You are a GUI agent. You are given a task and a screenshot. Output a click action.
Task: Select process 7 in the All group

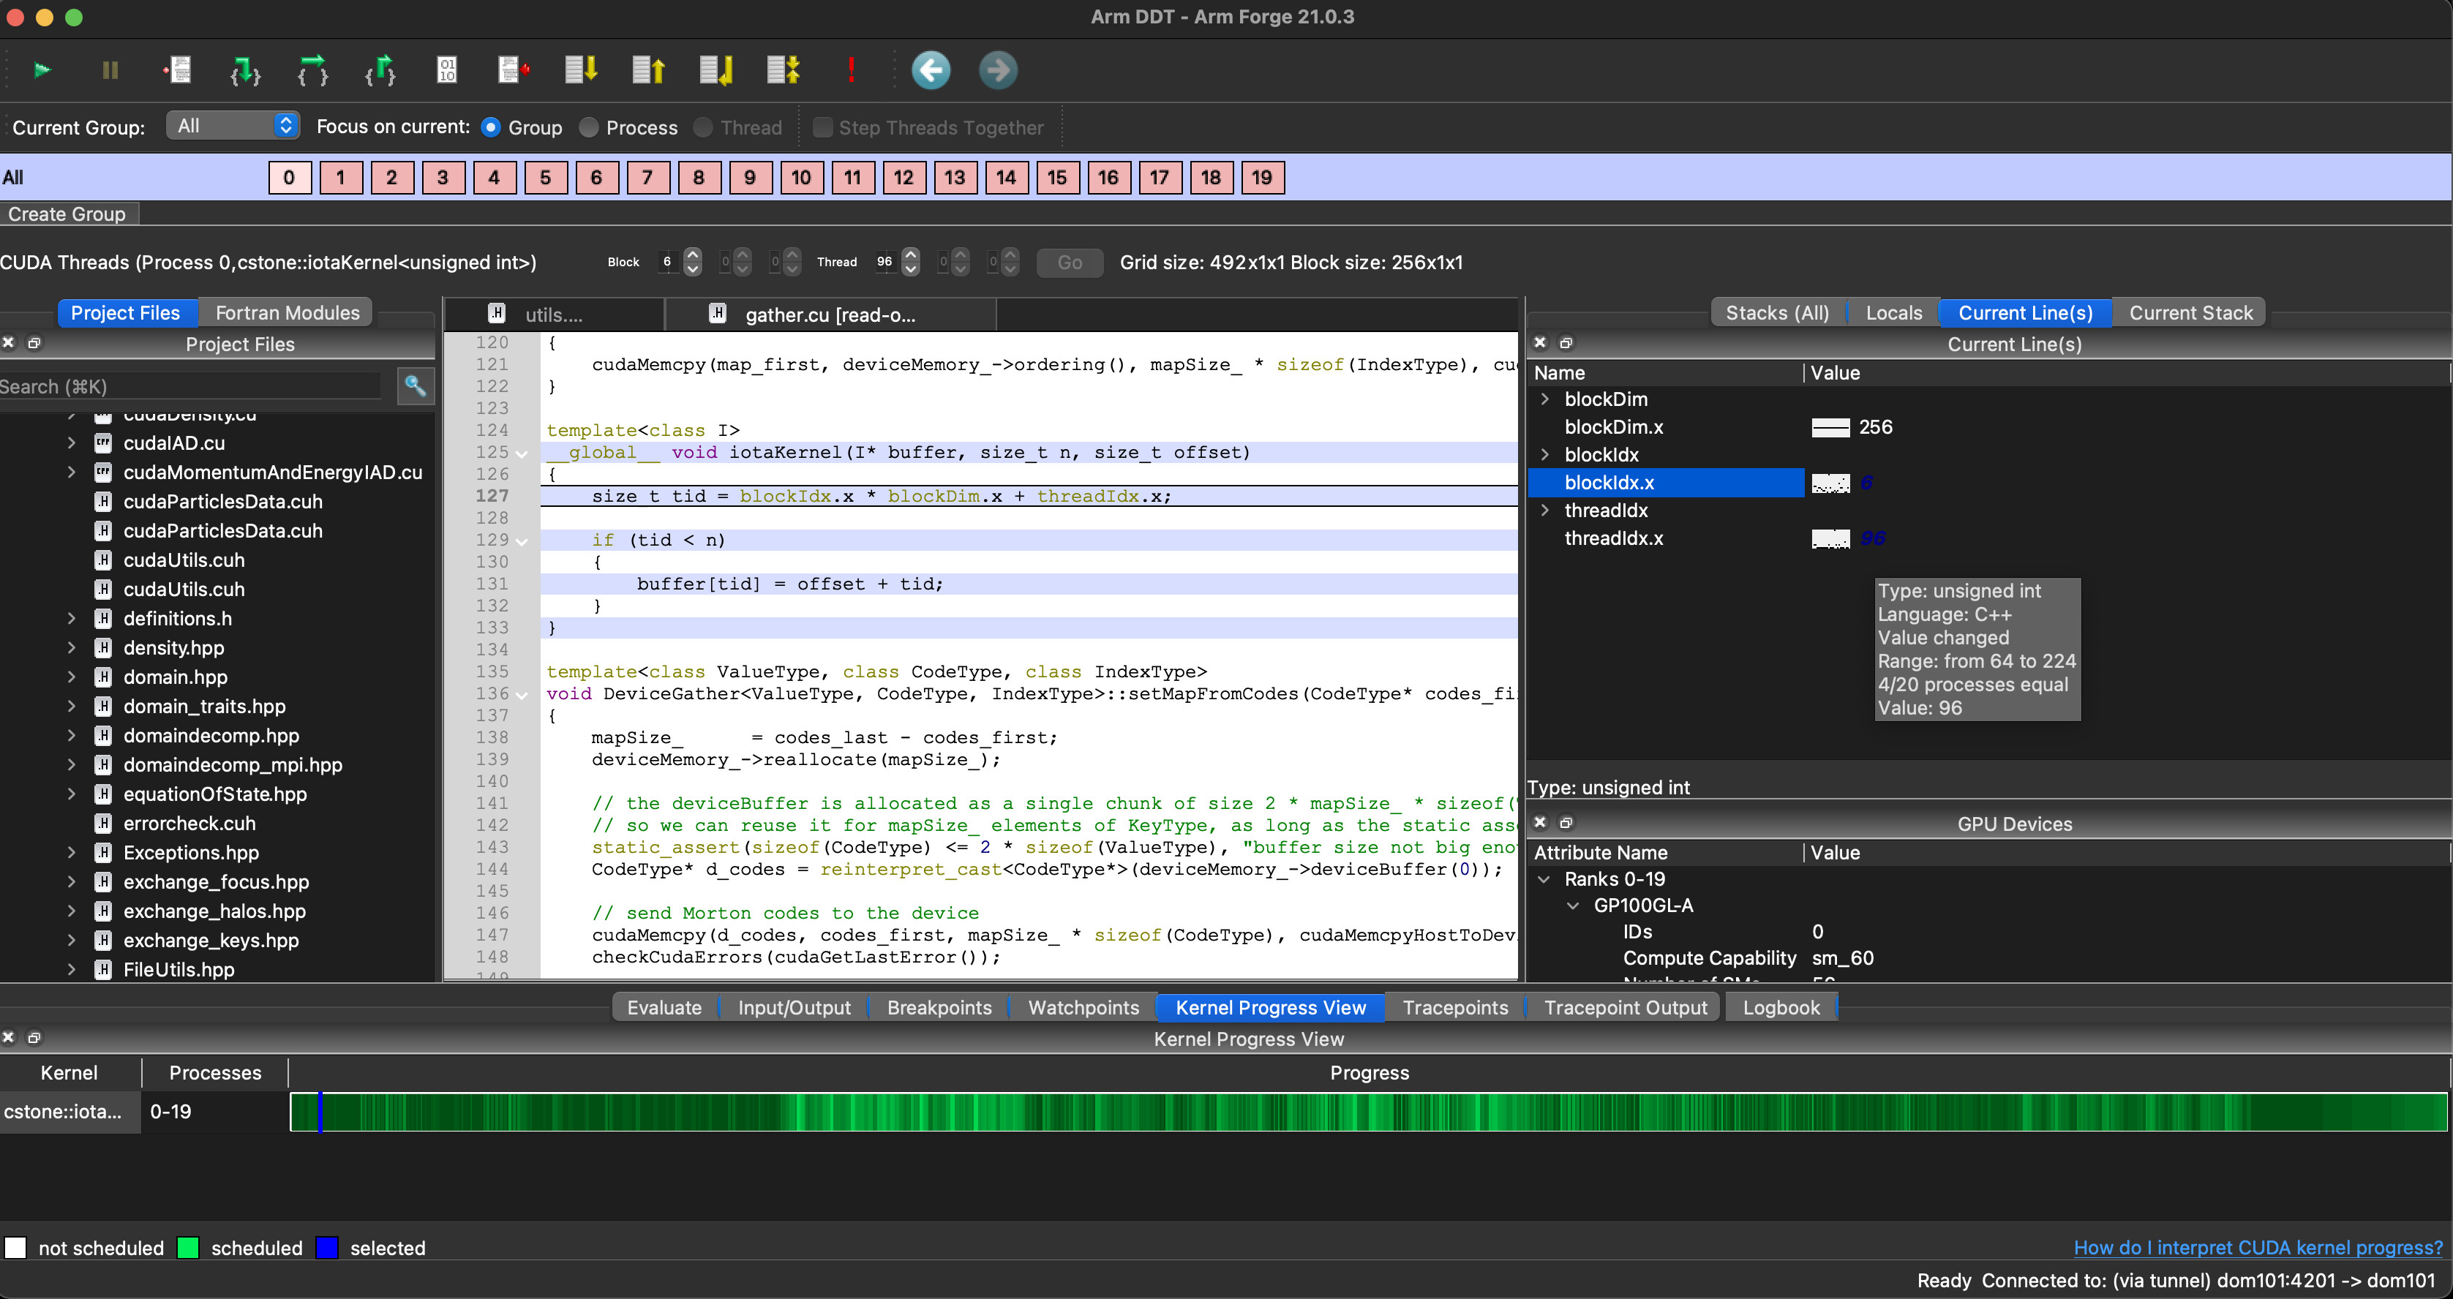(647, 177)
